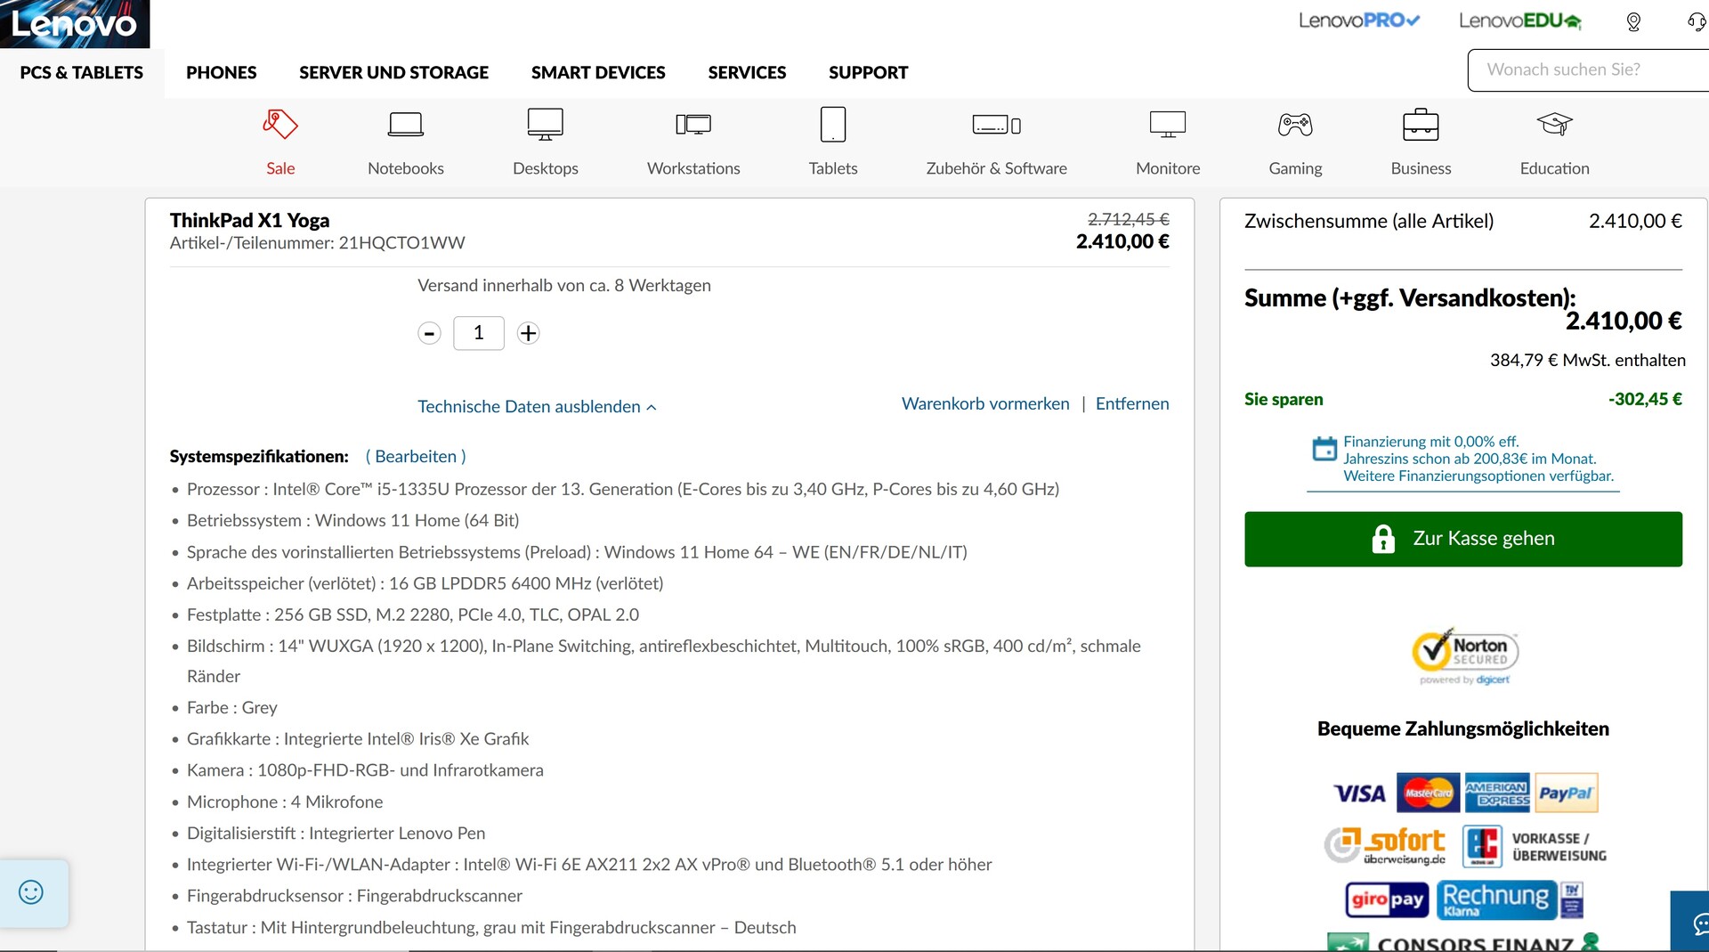Open the SERVER UND STORAGE menu
The height and width of the screenshot is (952, 1709).
(x=393, y=72)
